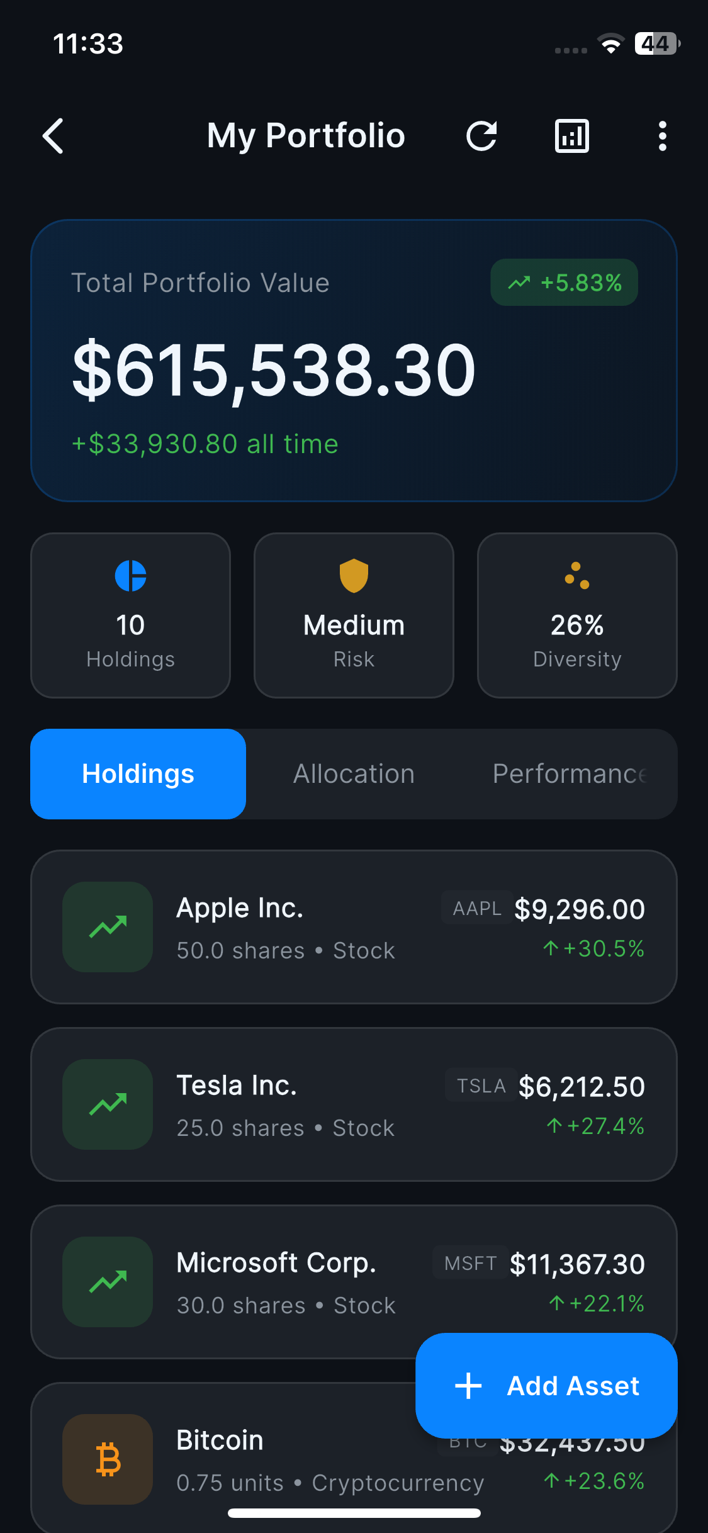
Task: Tap the back arrow icon
Action: click(53, 136)
